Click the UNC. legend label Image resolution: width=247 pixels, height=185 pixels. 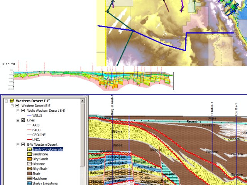(36, 140)
